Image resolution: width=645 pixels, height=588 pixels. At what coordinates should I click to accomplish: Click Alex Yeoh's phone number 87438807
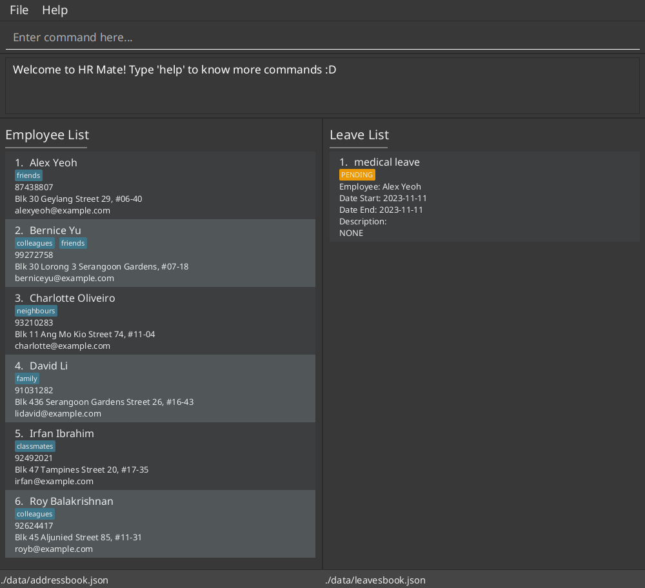click(x=34, y=187)
